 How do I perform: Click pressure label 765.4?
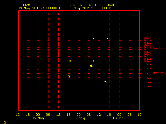coord(148,52)
